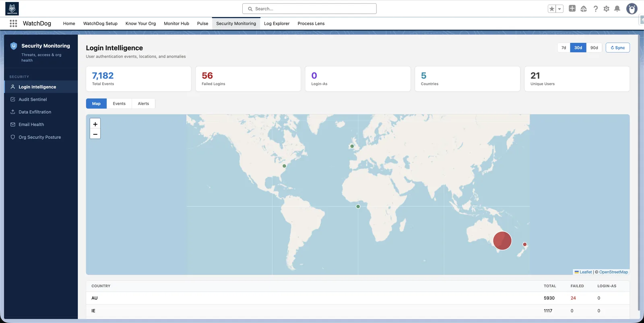Click the COUNTRY column header
This screenshot has height=323, width=644.
pos(101,286)
